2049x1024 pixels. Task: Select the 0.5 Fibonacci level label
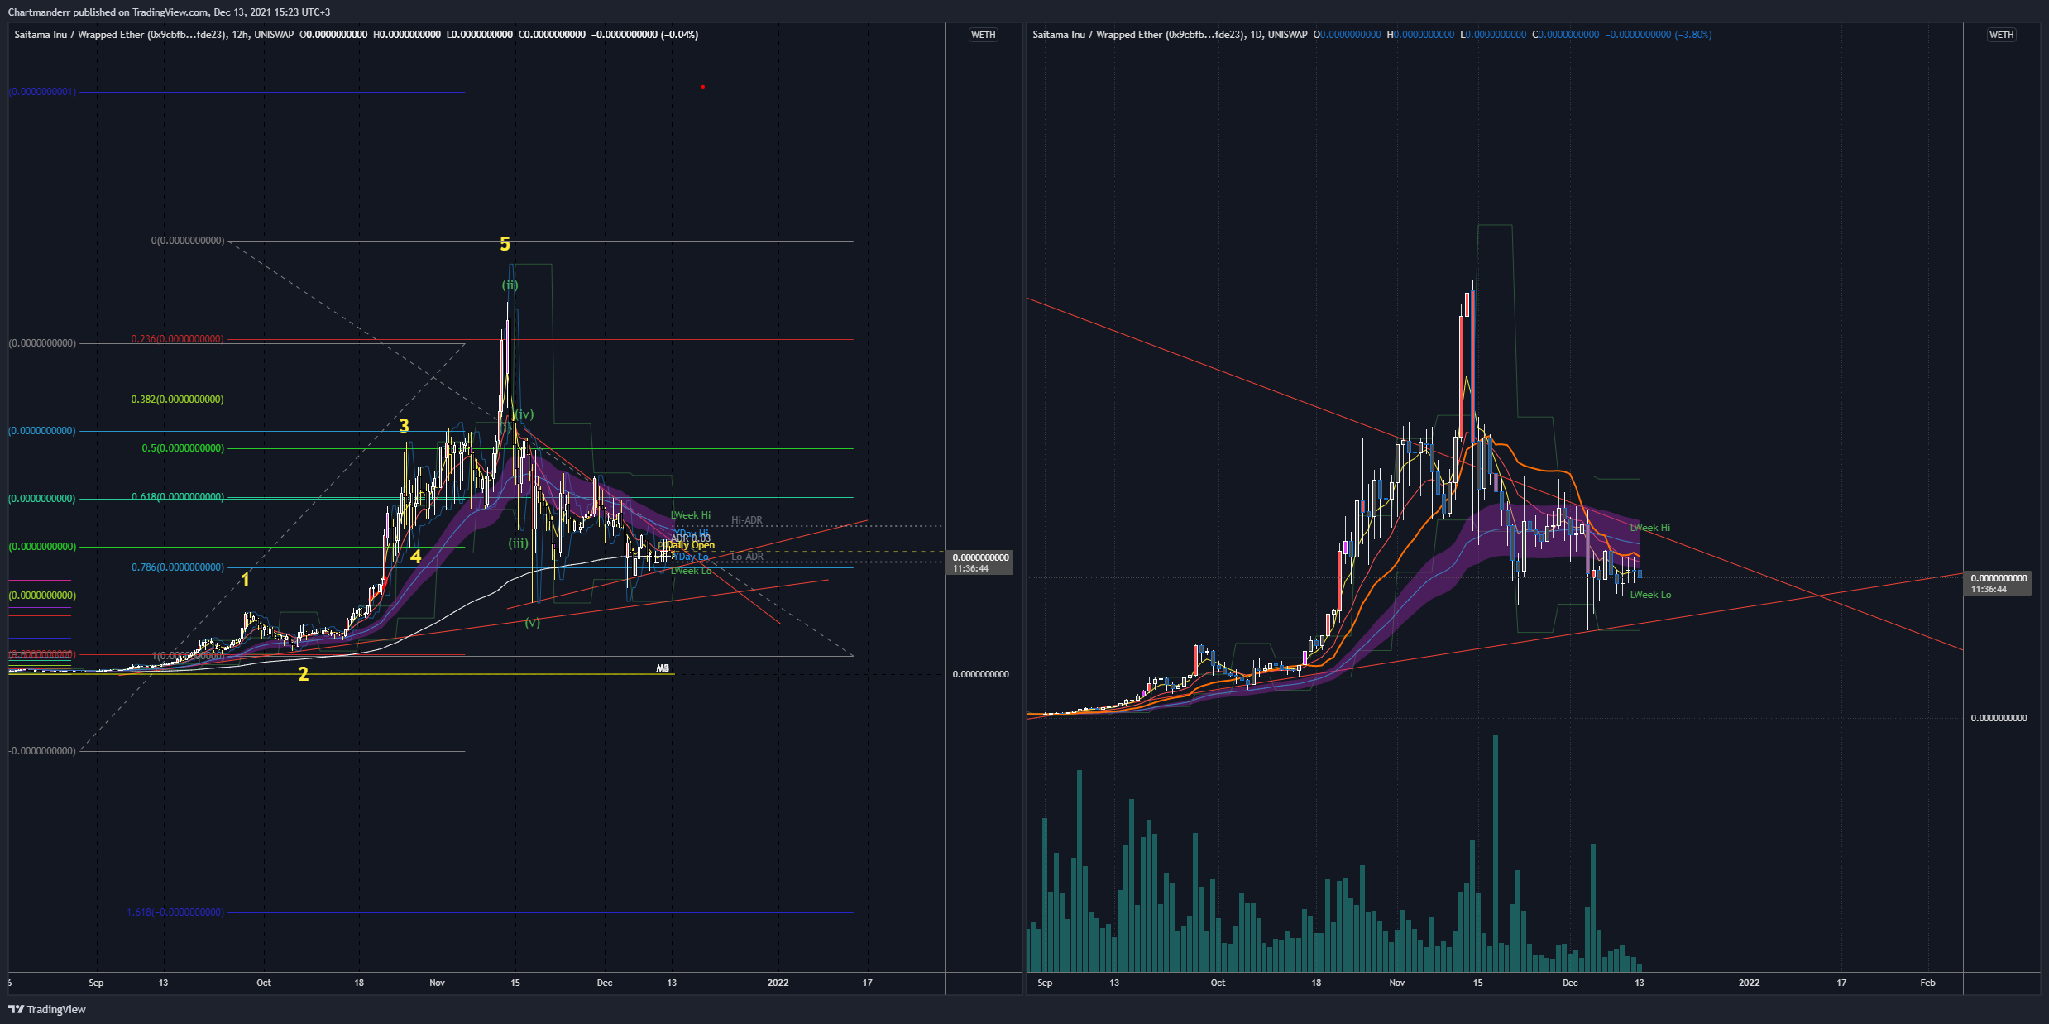(x=183, y=448)
